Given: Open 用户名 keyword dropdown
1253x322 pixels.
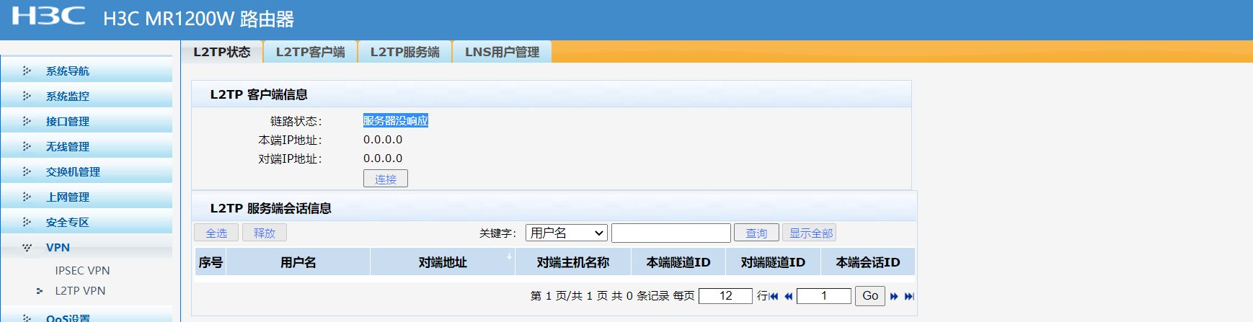Looking at the screenshot, I should click(567, 233).
